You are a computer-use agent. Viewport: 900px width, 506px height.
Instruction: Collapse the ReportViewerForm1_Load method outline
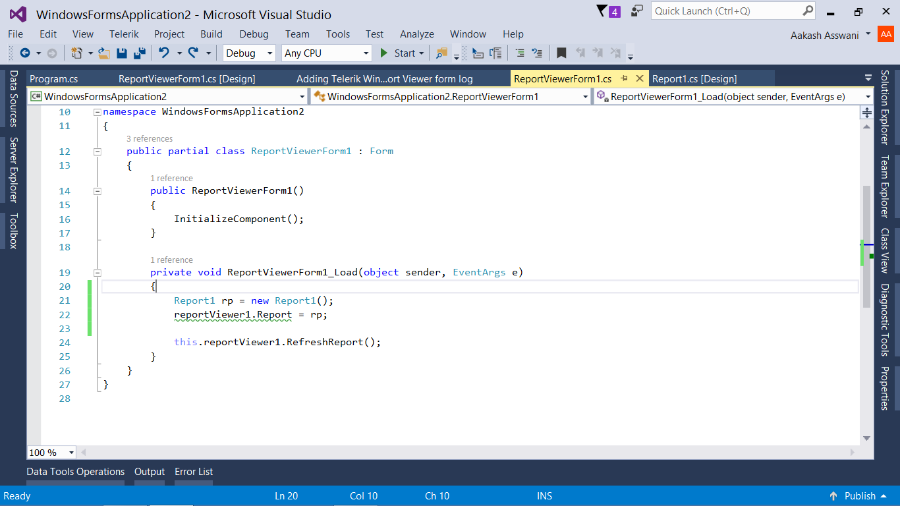tap(98, 273)
